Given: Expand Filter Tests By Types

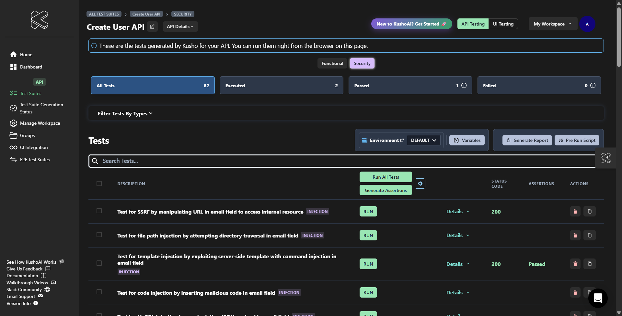Looking at the screenshot, I should pos(125,113).
